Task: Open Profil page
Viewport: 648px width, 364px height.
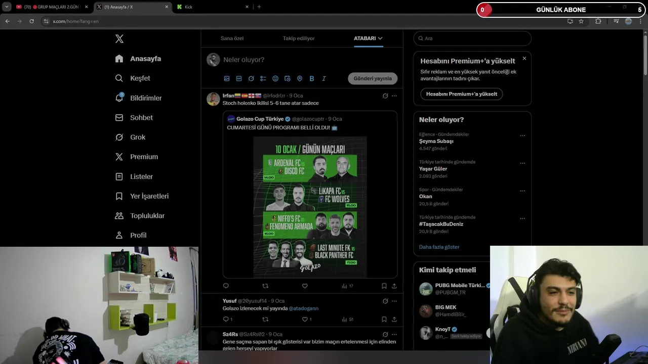Action: click(131, 235)
